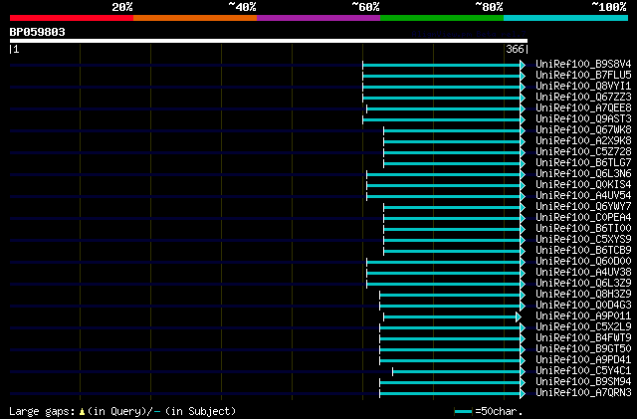
Task: Click the cyan =50char scale bar
Action: click(464, 412)
